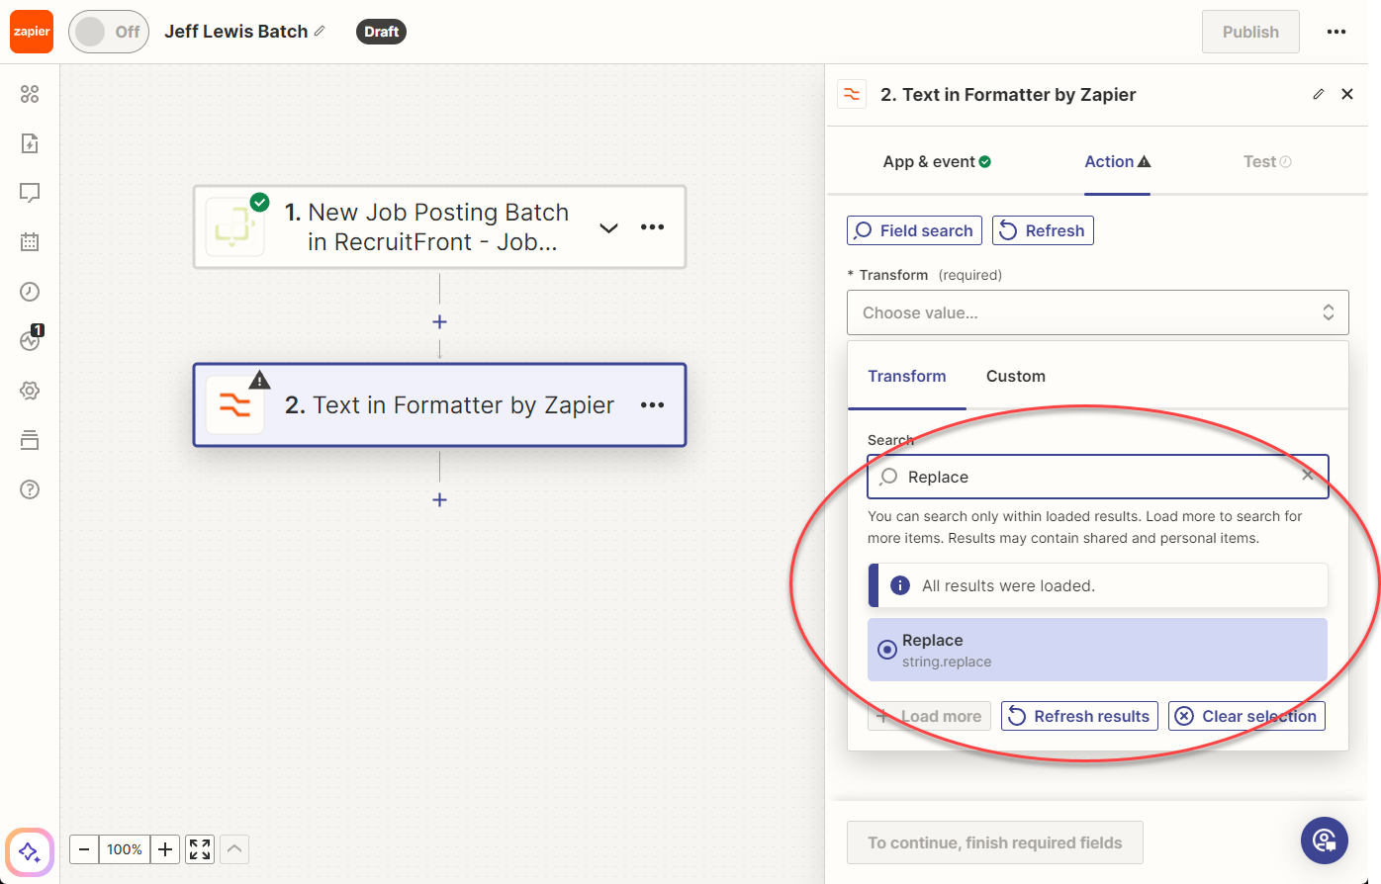The height and width of the screenshot is (884, 1381).
Task: Open the status activity icon with badge
Action: pos(31,339)
